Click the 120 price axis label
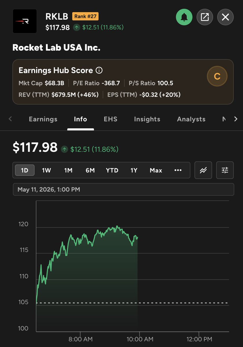This screenshot has width=243, height=347. pos(24,224)
